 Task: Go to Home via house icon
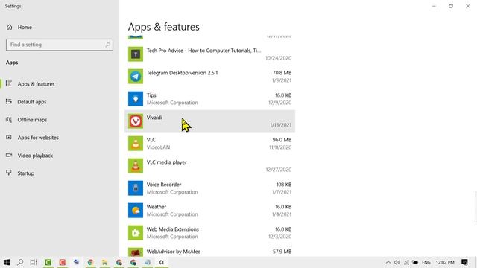(10, 27)
